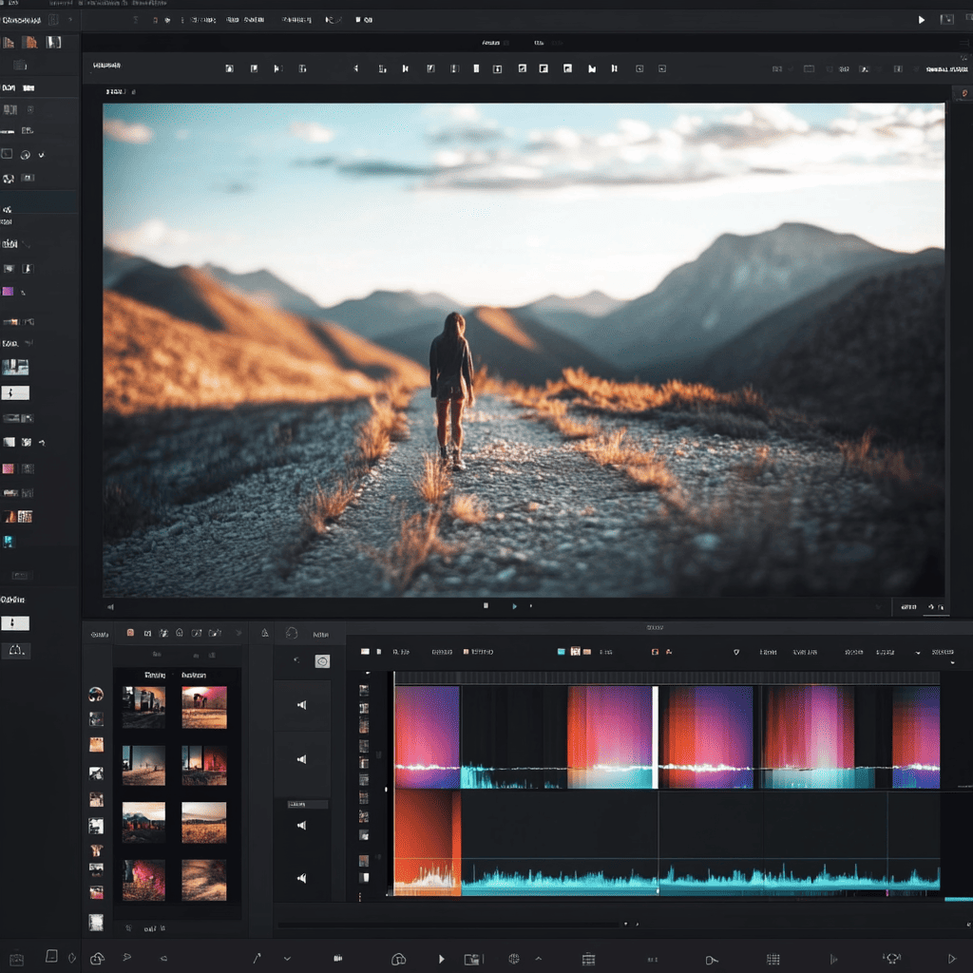Image resolution: width=973 pixels, height=973 pixels.
Task: Click the camera shot icon above the media bin
Action: [197, 633]
